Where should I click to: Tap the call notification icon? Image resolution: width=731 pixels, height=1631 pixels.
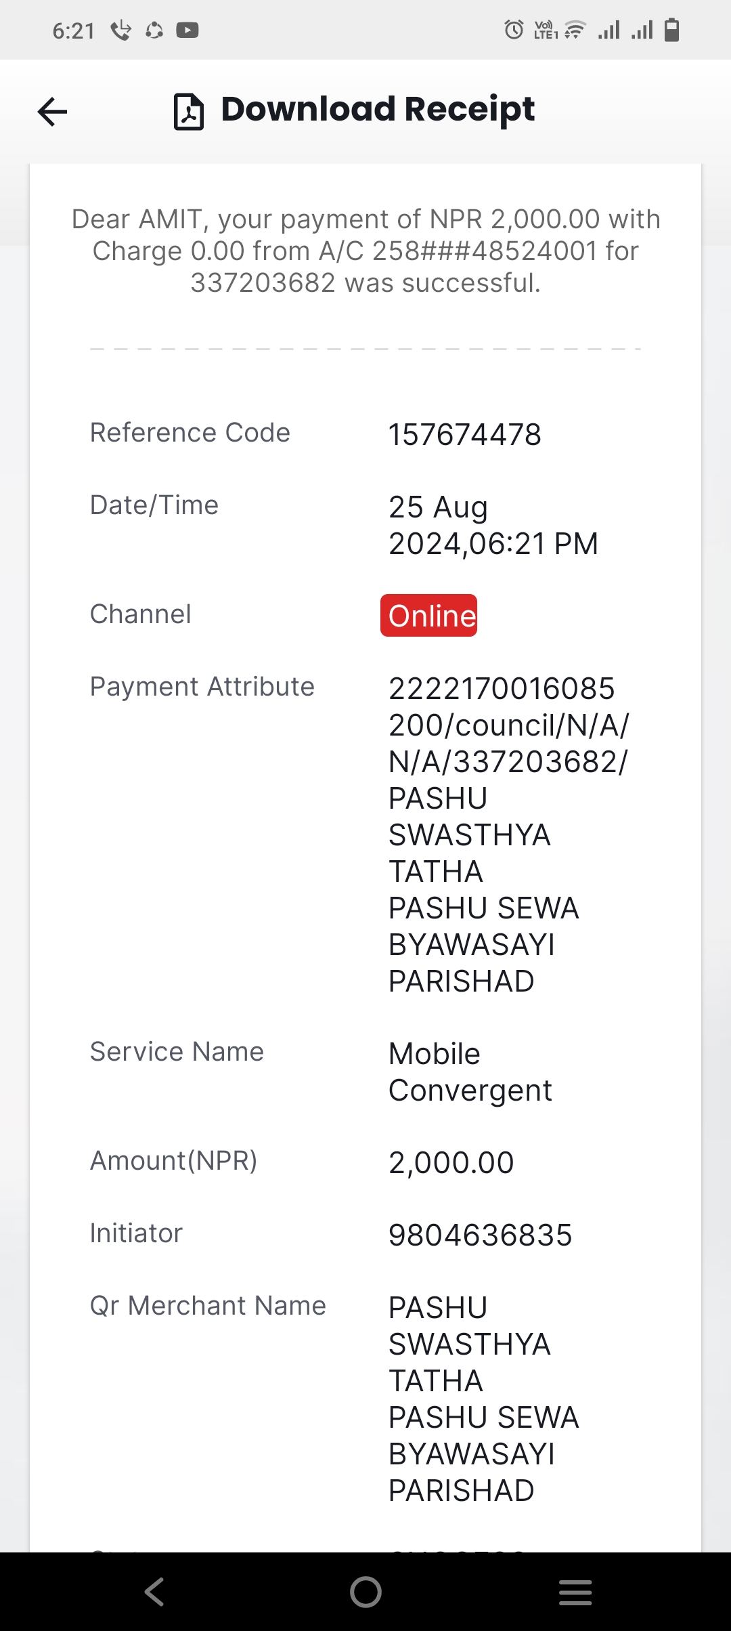(121, 30)
